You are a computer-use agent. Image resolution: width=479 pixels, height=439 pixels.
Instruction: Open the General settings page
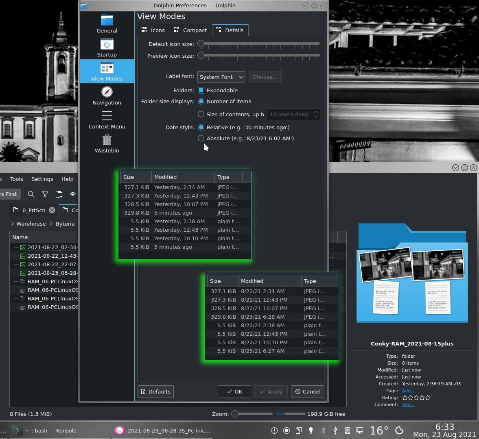pos(107,24)
